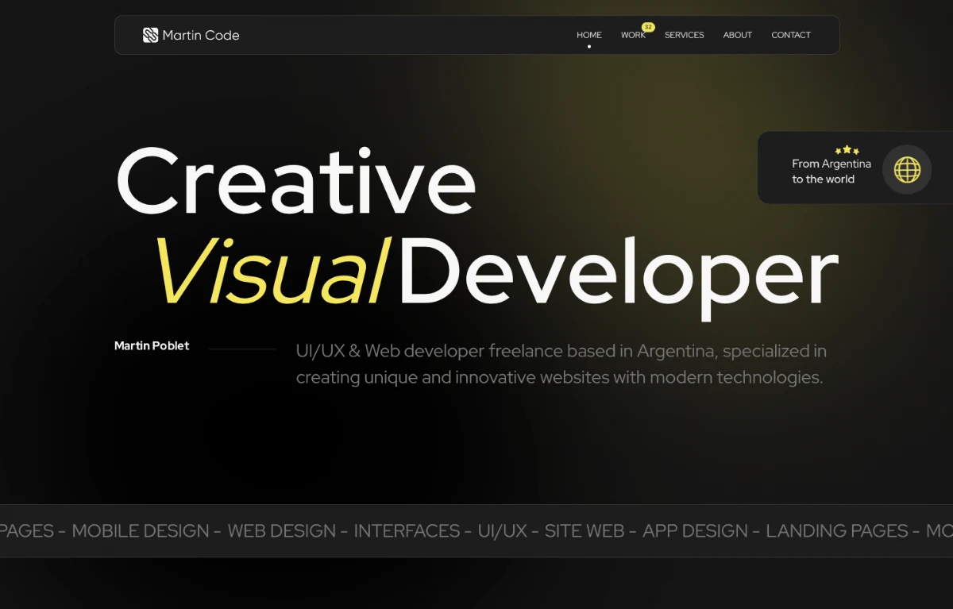This screenshot has width=953, height=609.
Task: Click the Martin Code brand name
Action: pyautogui.click(x=200, y=35)
